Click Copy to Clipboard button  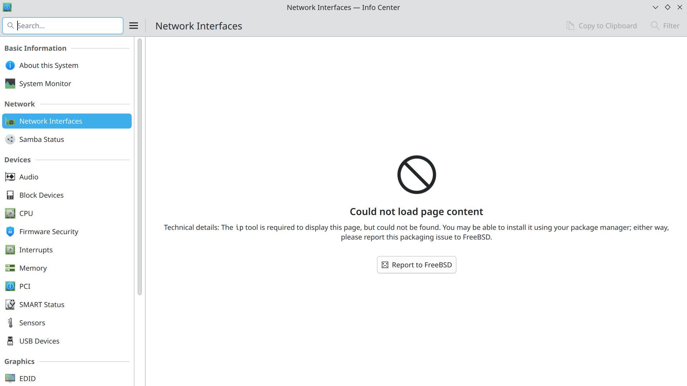click(601, 26)
